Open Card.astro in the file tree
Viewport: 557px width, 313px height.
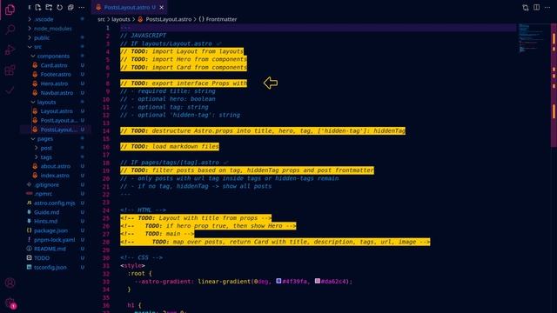click(53, 65)
